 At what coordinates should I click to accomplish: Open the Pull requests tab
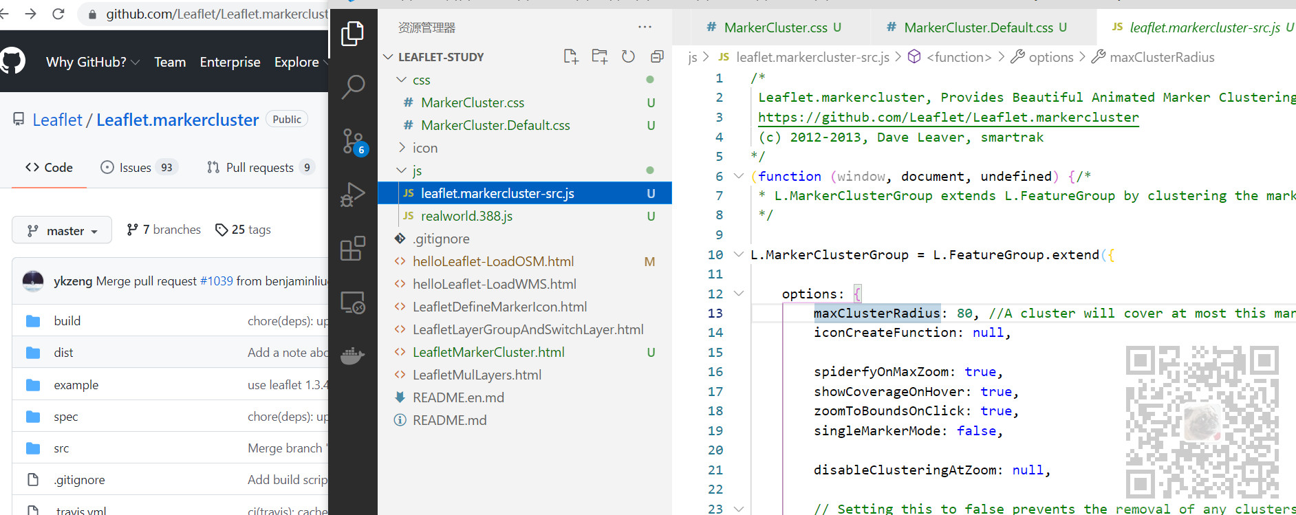[x=260, y=167]
